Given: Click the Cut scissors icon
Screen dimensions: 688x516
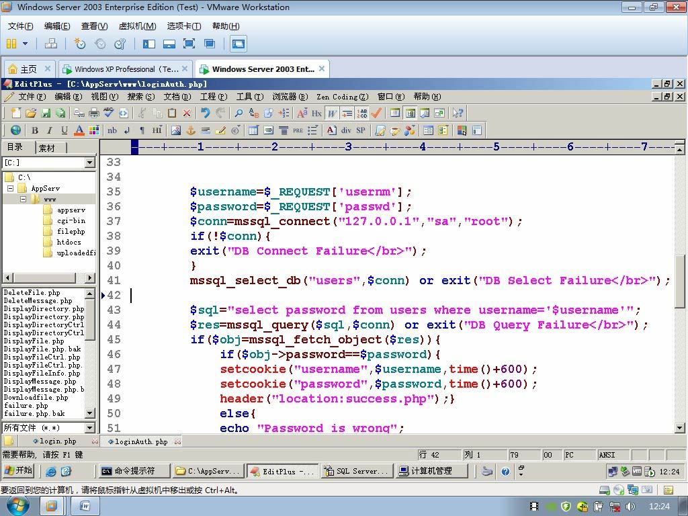Looking at the screenshot, I should [142, 113].
